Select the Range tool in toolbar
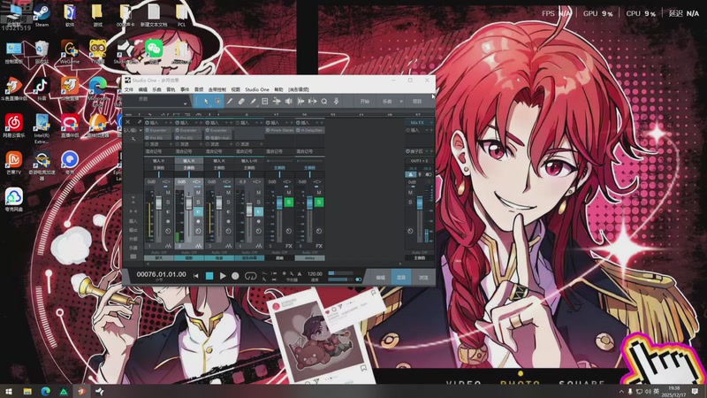 click(x=217, y=102)
